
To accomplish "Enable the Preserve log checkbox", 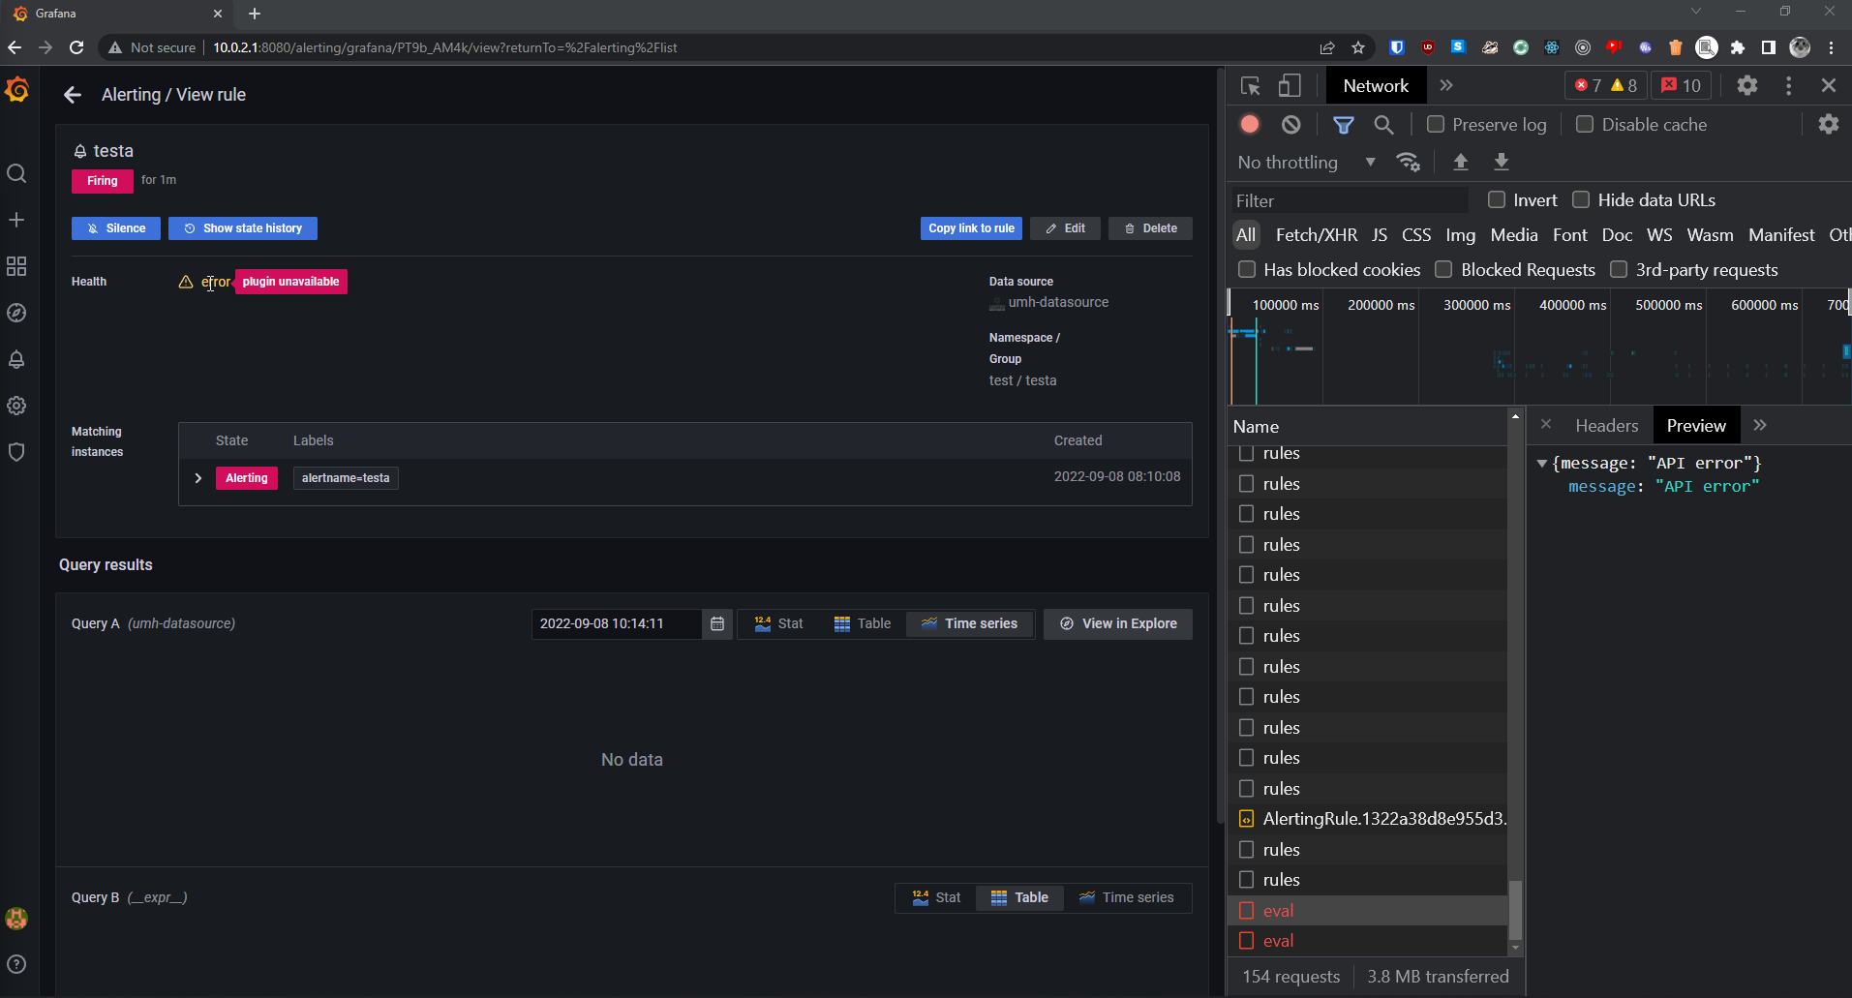I will [x=1437, y=124].
